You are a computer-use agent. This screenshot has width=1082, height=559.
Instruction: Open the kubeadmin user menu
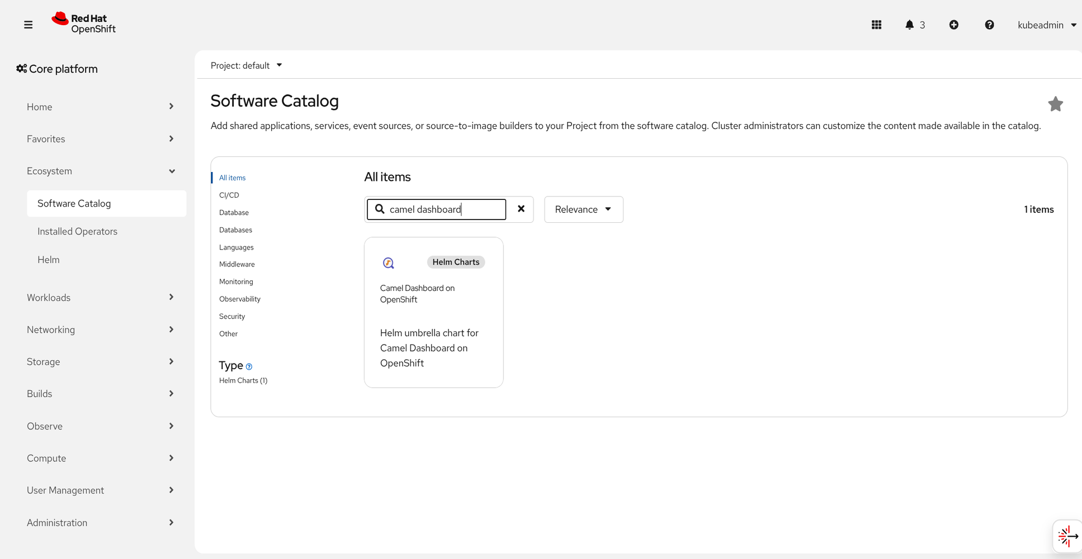coord(1046,25)
